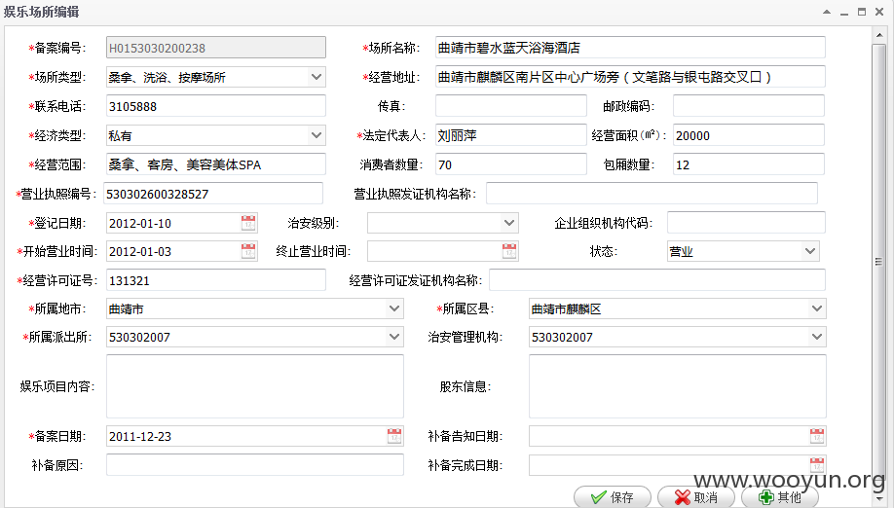Expand the 状态 dropdown showing 营业

click(x=810, y=251)
